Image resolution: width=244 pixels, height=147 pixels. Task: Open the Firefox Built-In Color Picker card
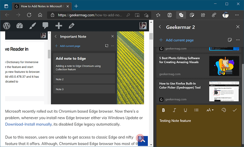[199, 91]
